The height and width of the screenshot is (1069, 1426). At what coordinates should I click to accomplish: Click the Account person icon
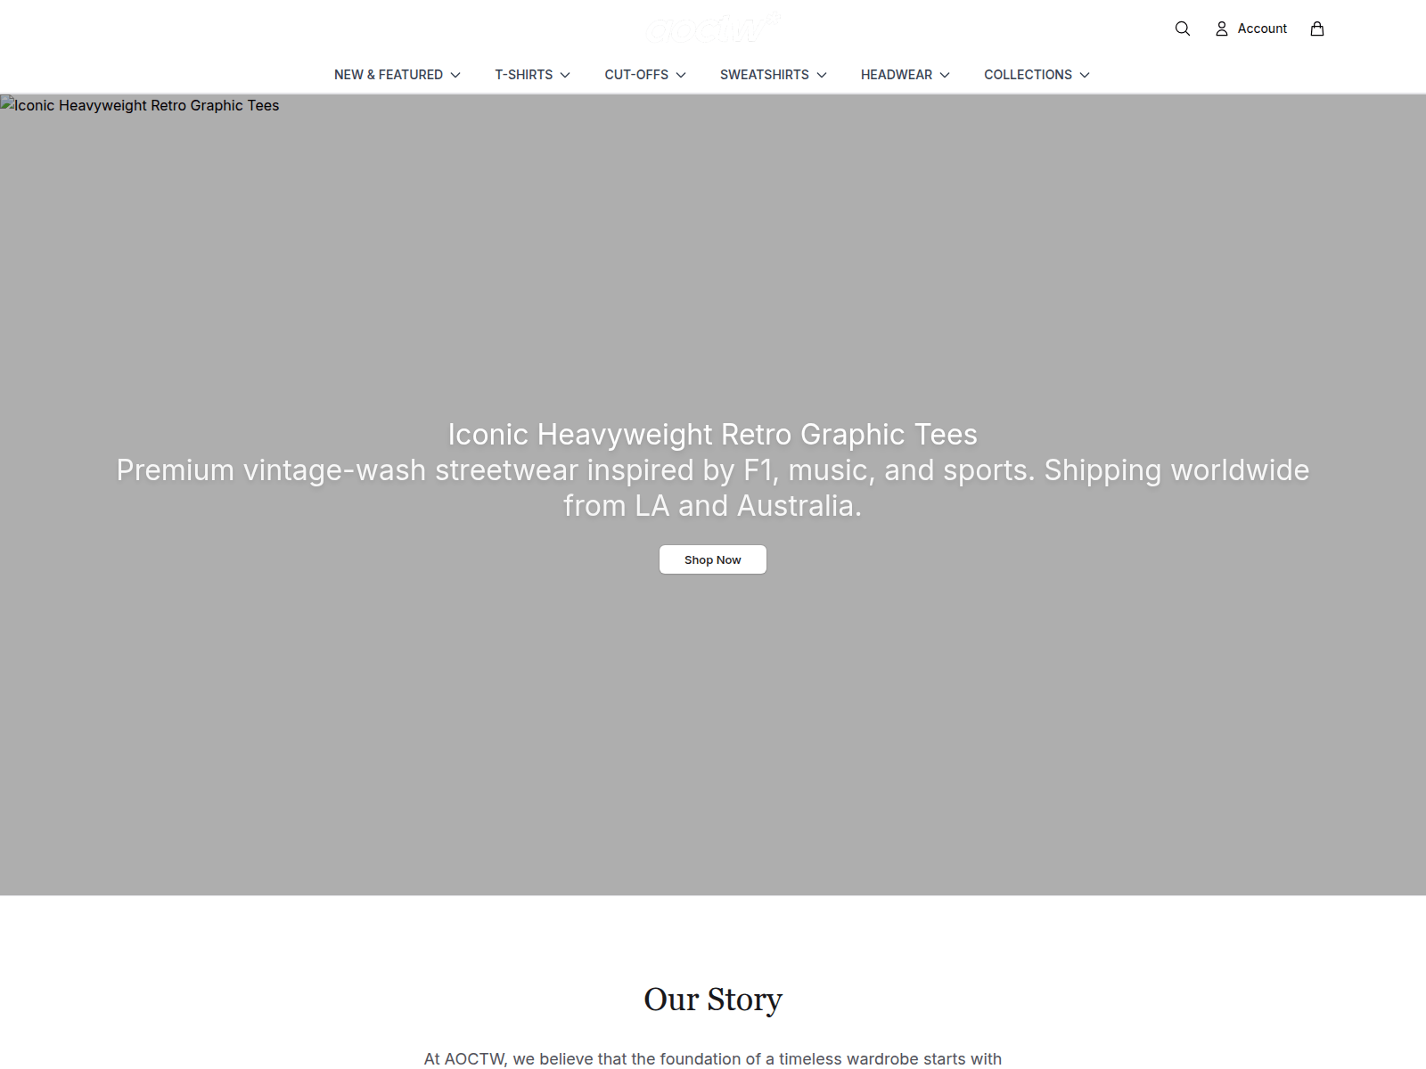point(1222,29)
